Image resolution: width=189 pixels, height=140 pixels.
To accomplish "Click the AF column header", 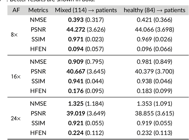I will (x=16, y=10).
